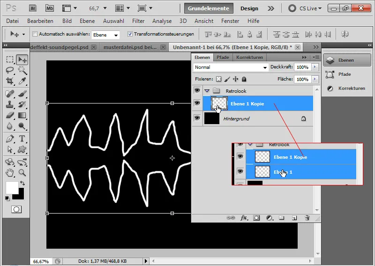Hide the Ebene 1 Kopie layer
This screenshot has width=375, height=266.
click(x=197, y=103)
